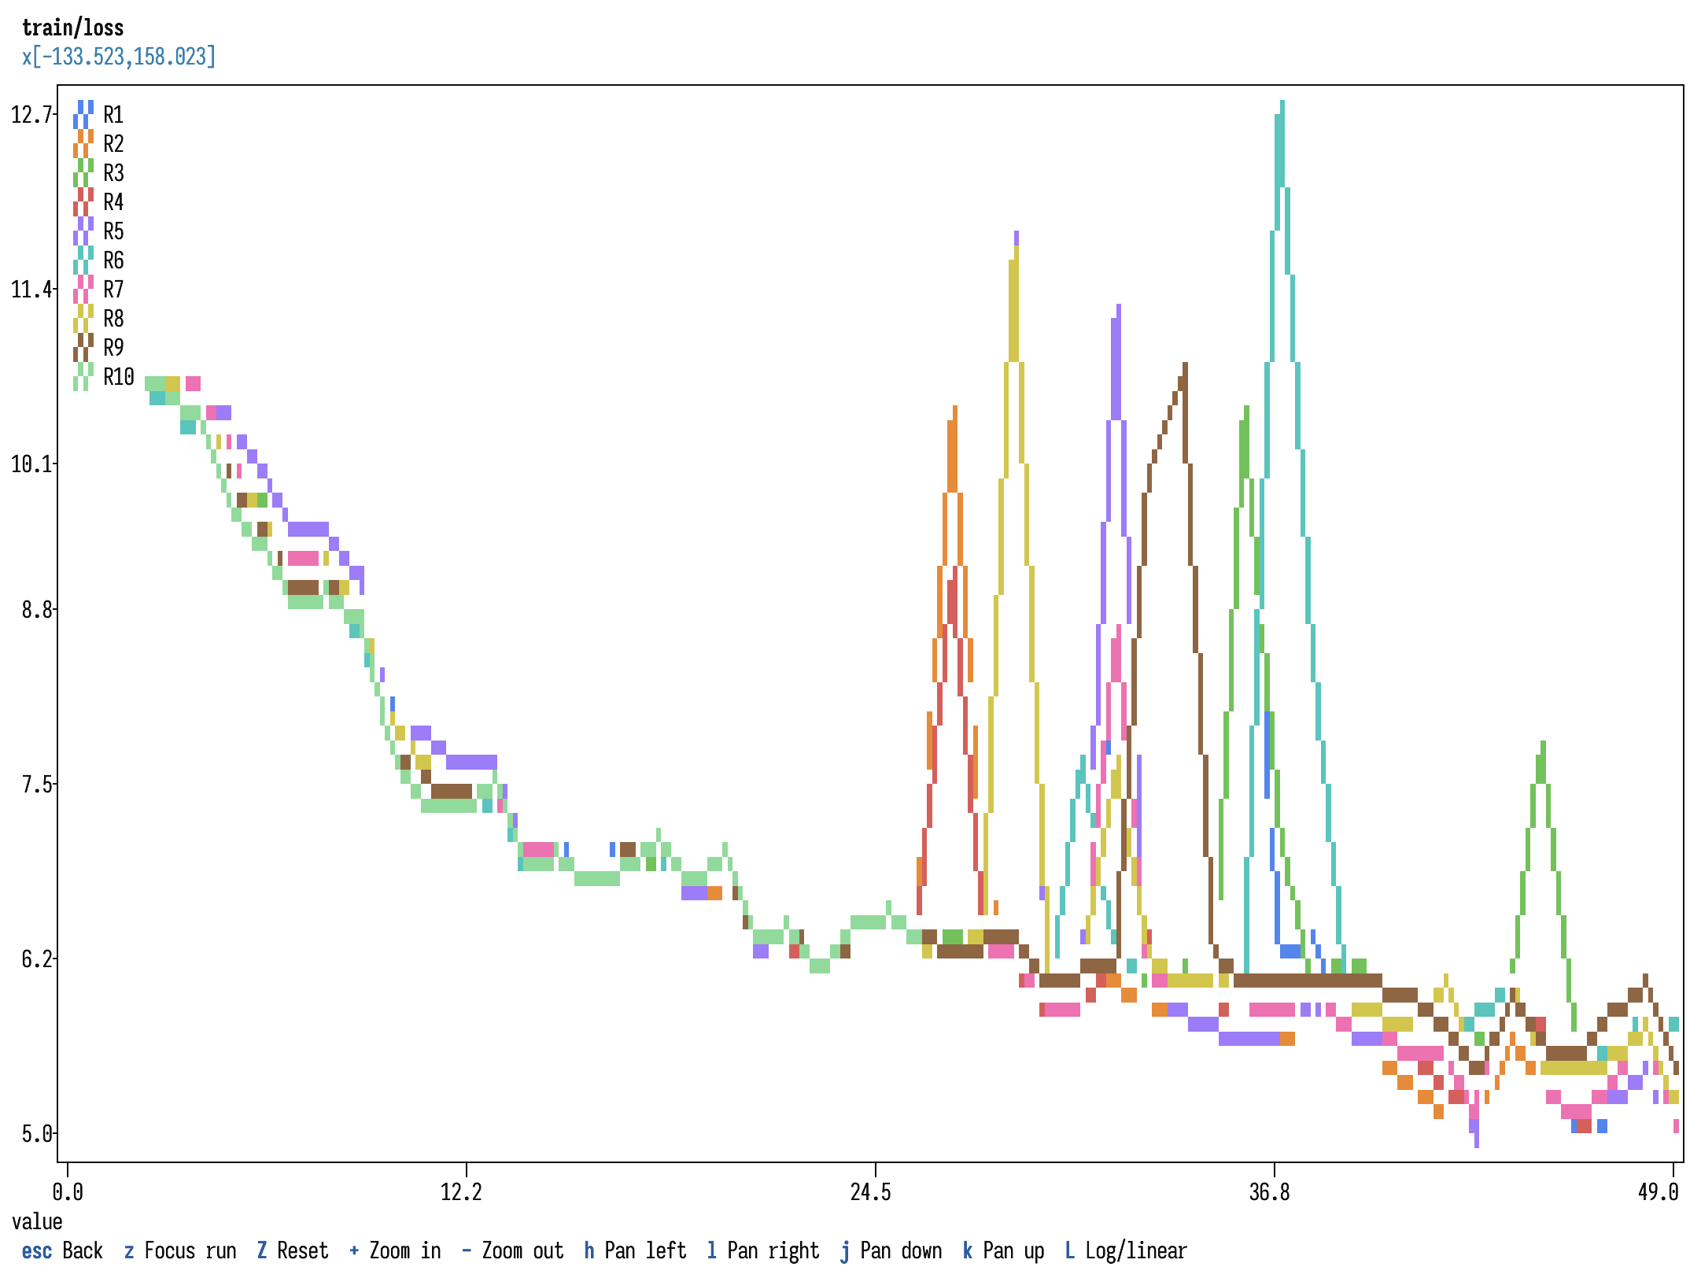Click the 12.2 x-axis tick label
Screen dimensions: 1701x1278
(461, 1192)
